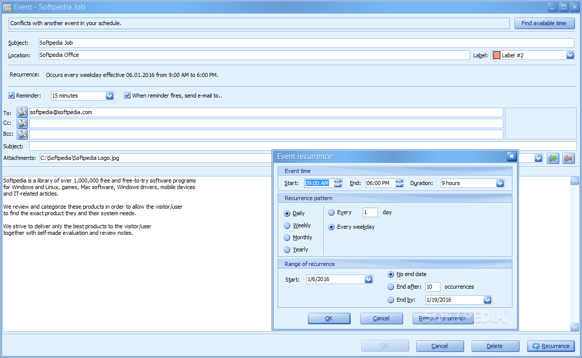Click the empty Bcc field
The height and width of the screenshot is (358, 582).
(x=266, y=134)
